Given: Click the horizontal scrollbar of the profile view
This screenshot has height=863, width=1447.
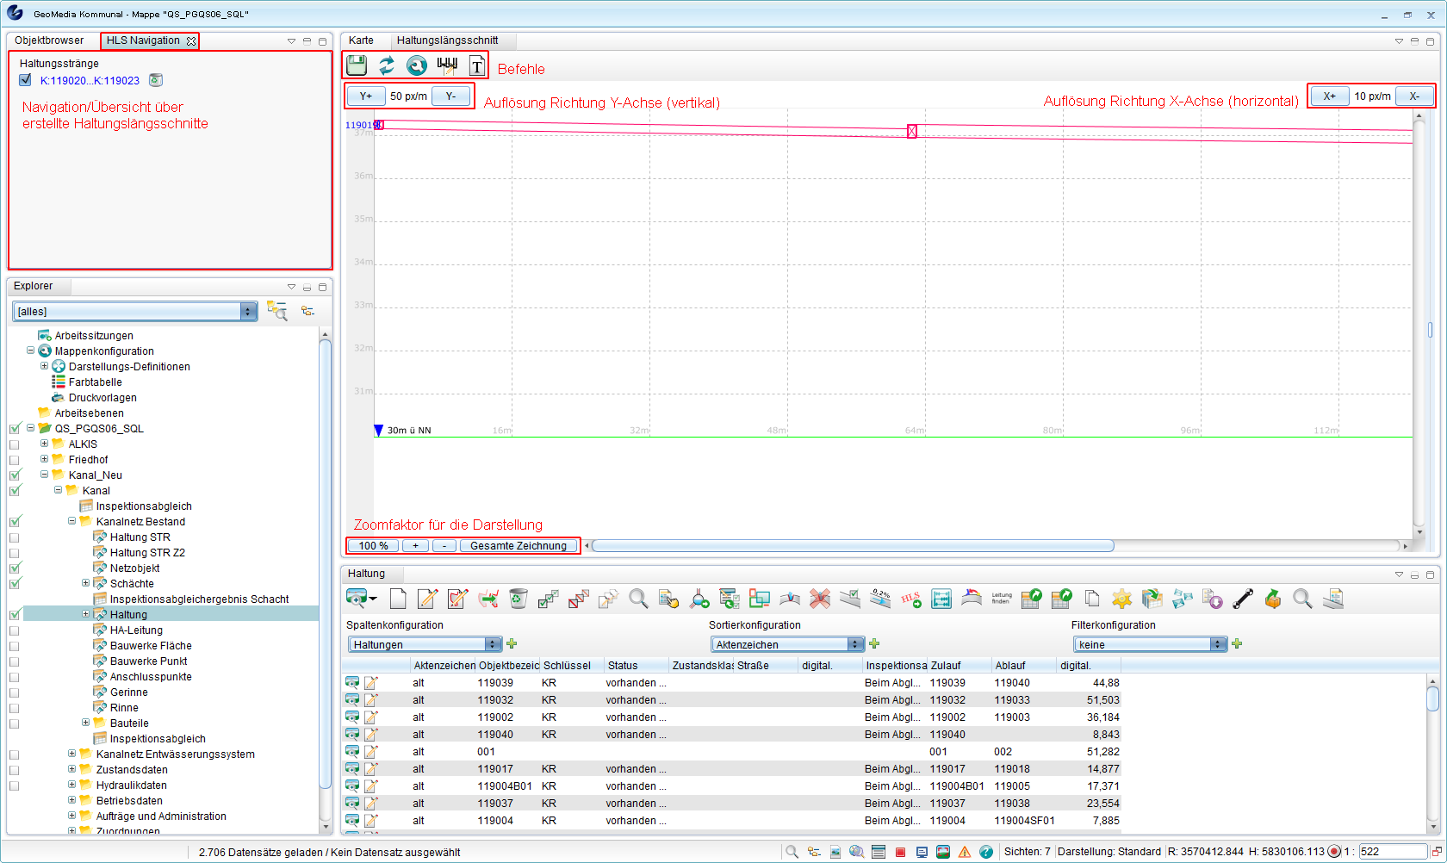Looking at the screenshot, I should tap(853, 545).
